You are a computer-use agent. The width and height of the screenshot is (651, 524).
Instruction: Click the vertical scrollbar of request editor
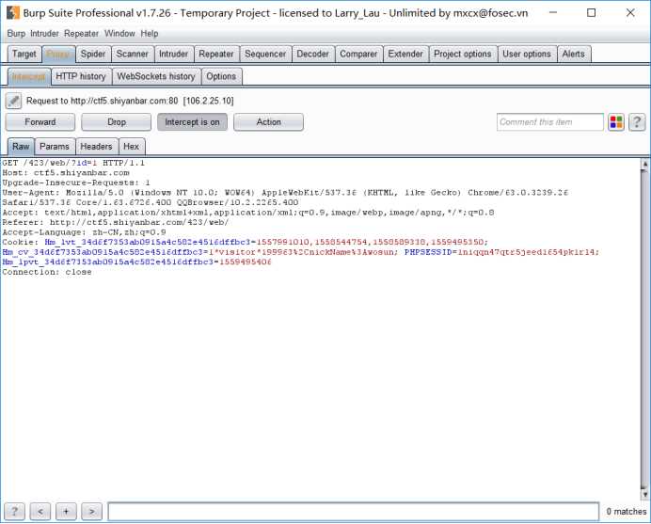(x=644, y=328)
